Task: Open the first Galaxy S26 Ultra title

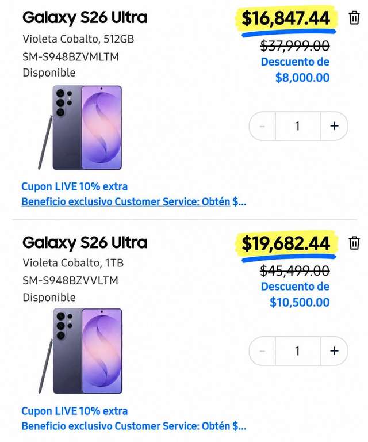Action: [85, 17]
